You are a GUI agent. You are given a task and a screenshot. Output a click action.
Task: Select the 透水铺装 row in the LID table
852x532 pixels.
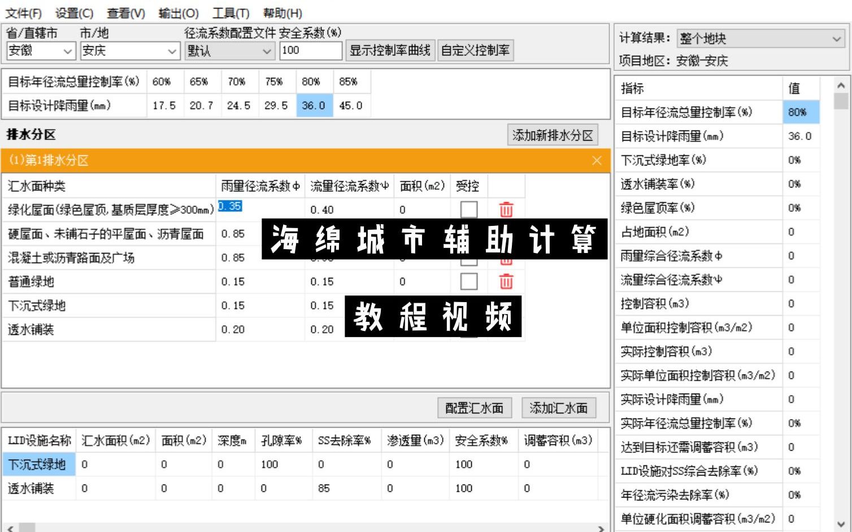click(x=39, y=489)
